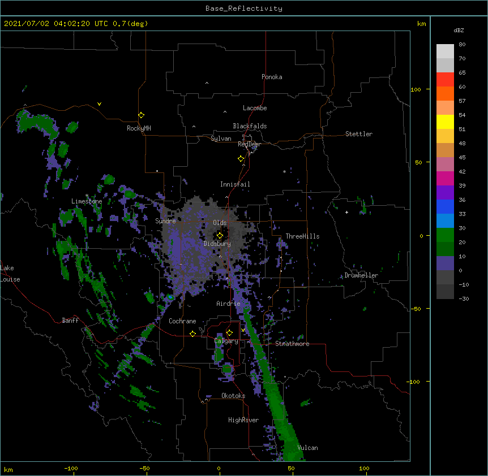Click the Sylvan label
The image size is (488, 476).
221,139
